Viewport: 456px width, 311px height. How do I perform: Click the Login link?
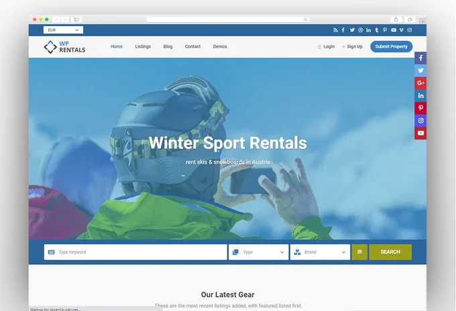pyautogui.click(x=326, y=46)
